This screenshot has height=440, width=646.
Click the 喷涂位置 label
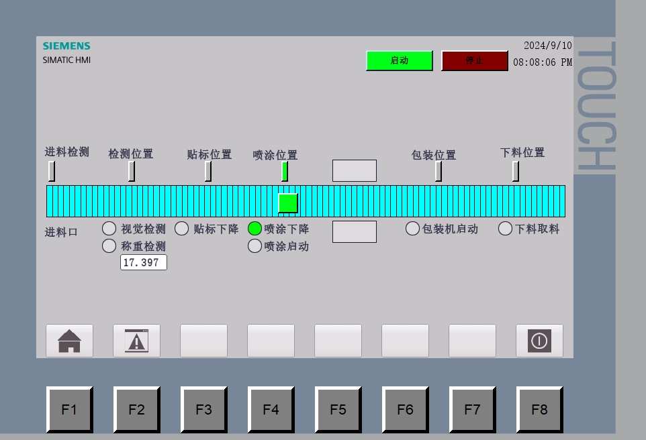pos(275,155)
